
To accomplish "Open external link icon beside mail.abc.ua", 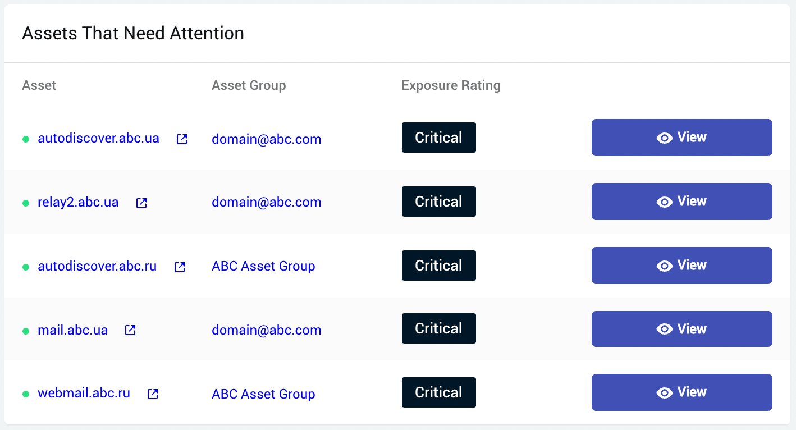I will pyautogui.click(x=130, y=330).
